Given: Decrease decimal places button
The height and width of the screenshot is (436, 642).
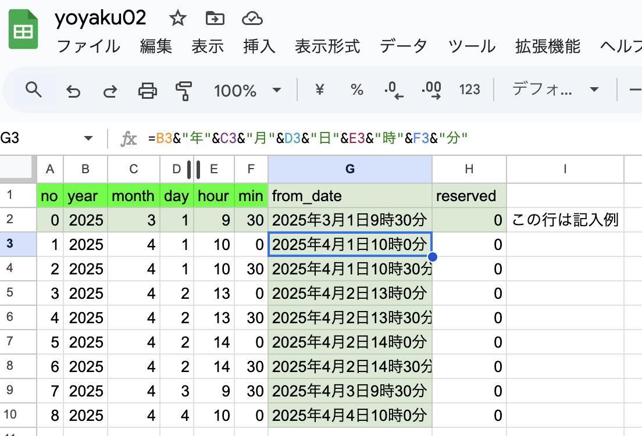Looking at the screenshot, I should pos(394,90).
